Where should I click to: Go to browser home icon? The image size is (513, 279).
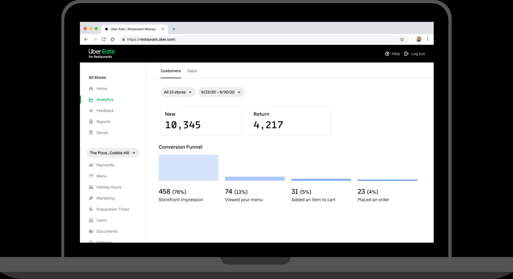pos(112,39)
